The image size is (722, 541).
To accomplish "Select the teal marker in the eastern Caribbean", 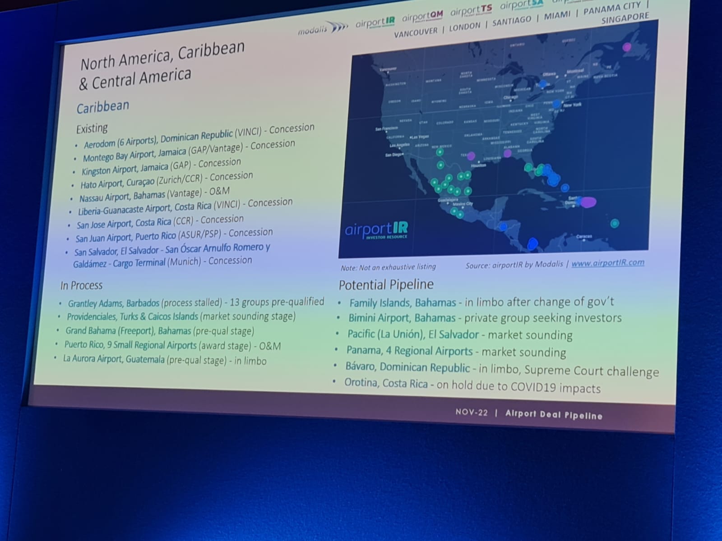I will coord(614,223).
